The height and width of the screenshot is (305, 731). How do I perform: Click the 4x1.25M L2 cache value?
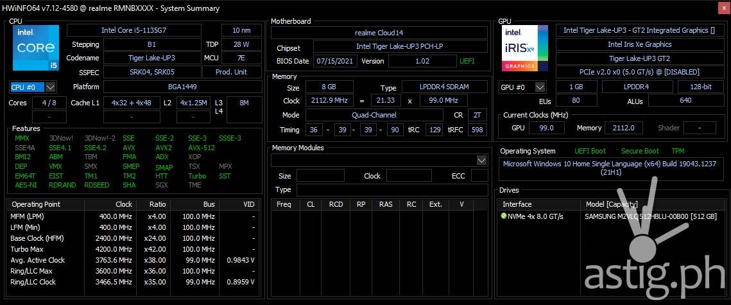pos(194,103)
